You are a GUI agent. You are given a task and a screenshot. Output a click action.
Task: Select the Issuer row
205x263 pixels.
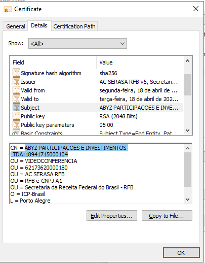[98, 82]
